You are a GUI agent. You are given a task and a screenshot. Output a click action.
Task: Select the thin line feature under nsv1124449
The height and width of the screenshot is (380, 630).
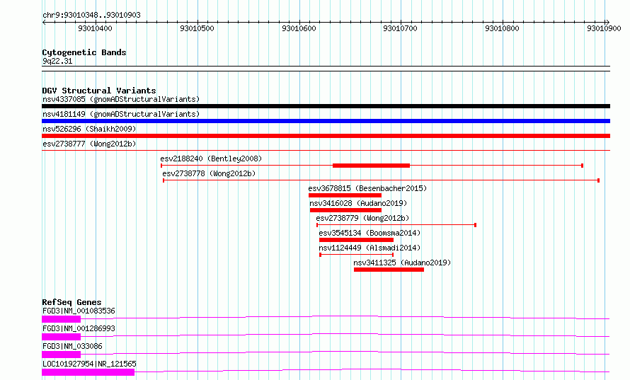pyautogui.click(x=356, y=255)
